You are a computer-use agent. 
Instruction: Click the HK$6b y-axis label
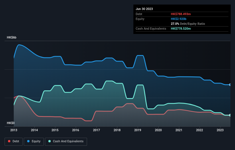[11, 37]
